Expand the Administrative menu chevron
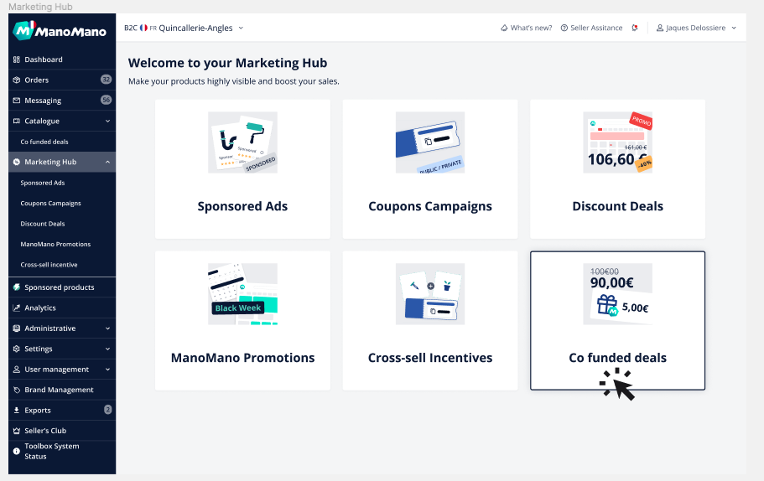This screenshot has height=481, width=764. (x=107, y=328)
